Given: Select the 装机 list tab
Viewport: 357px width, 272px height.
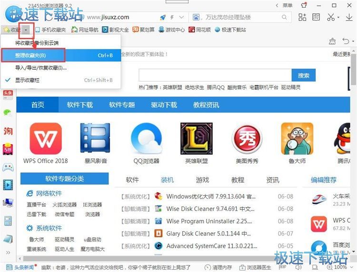Looking at the screenshot, I should point(168,180).
